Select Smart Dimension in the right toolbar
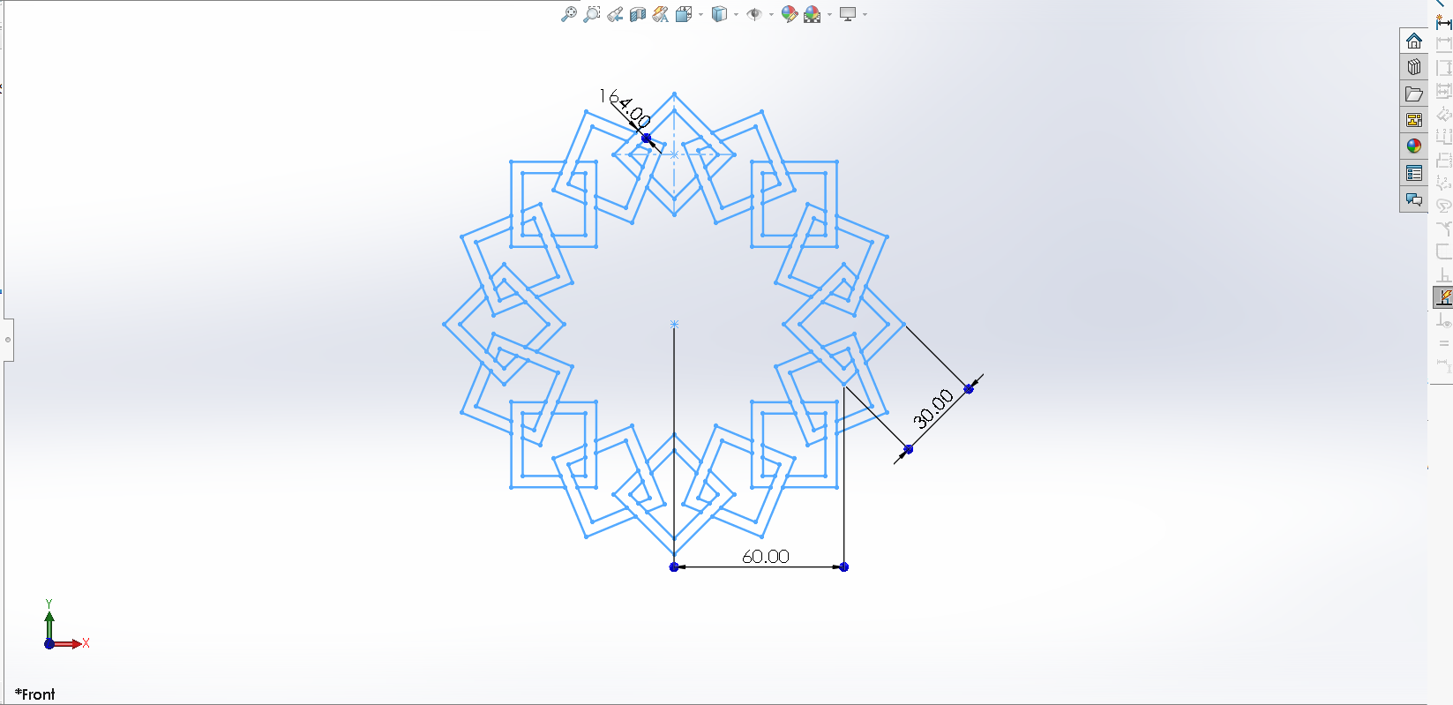This screenshot has height=705, width=1453. [x=1443, y=21]
